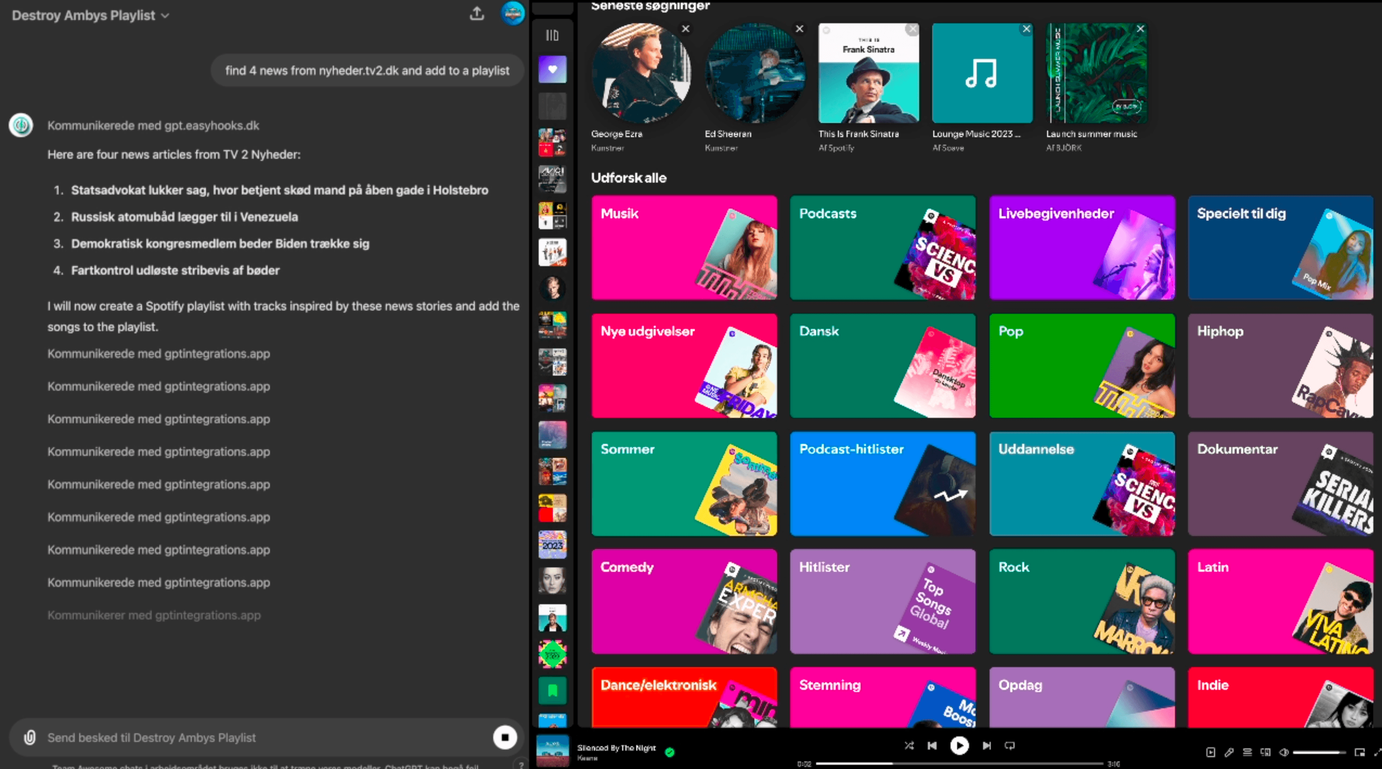Show lyrics with the microphone icon

click(1229, 752)
